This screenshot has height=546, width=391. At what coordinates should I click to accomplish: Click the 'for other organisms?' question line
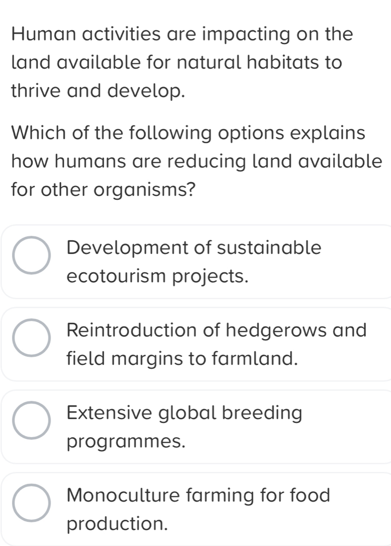coord(103,190)
